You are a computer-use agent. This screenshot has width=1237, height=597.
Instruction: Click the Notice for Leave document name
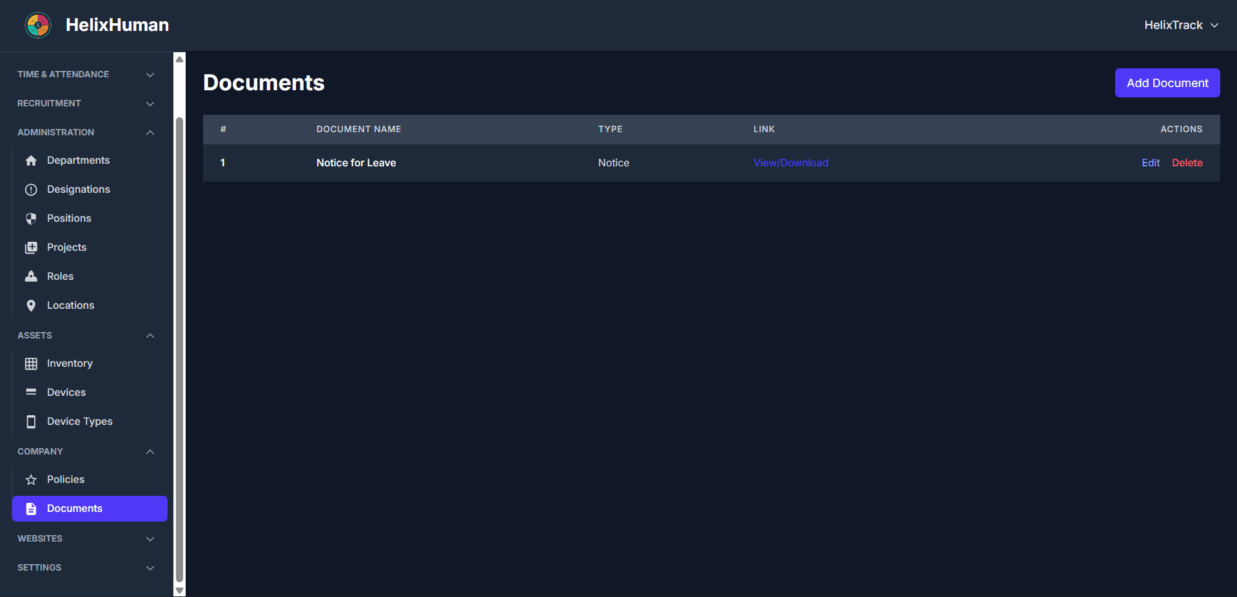pyautogui.click(x=356, y=163)
